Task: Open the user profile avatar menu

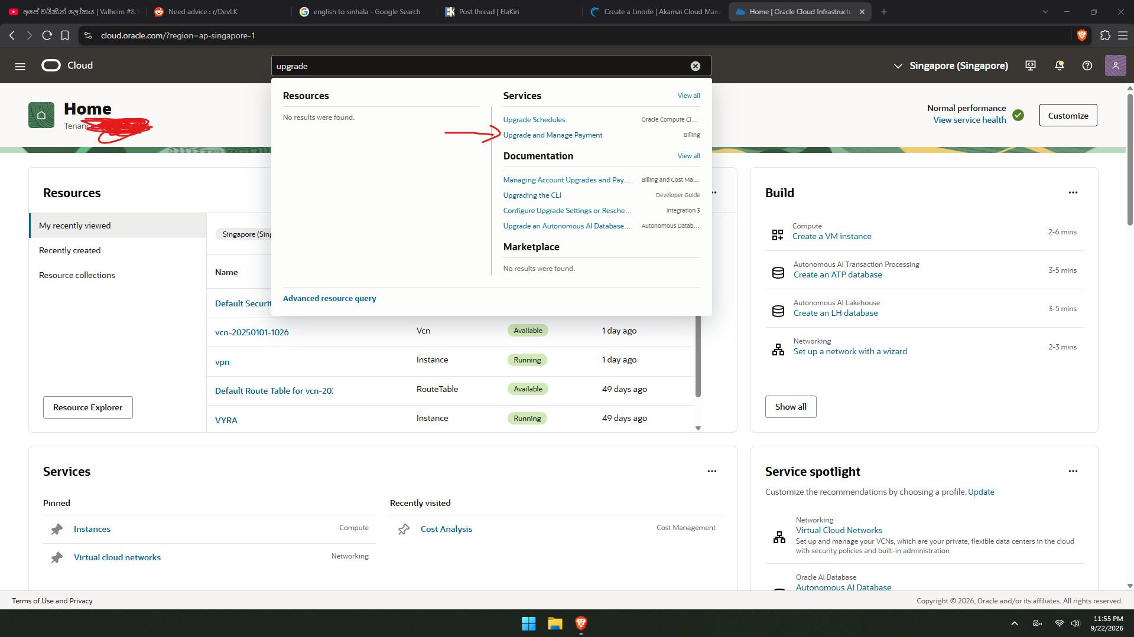Action: point(1116,66)
